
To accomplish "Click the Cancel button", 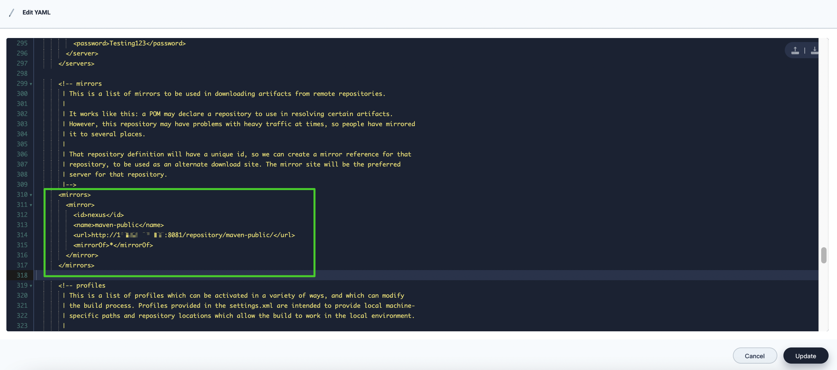I will (755, 356).
